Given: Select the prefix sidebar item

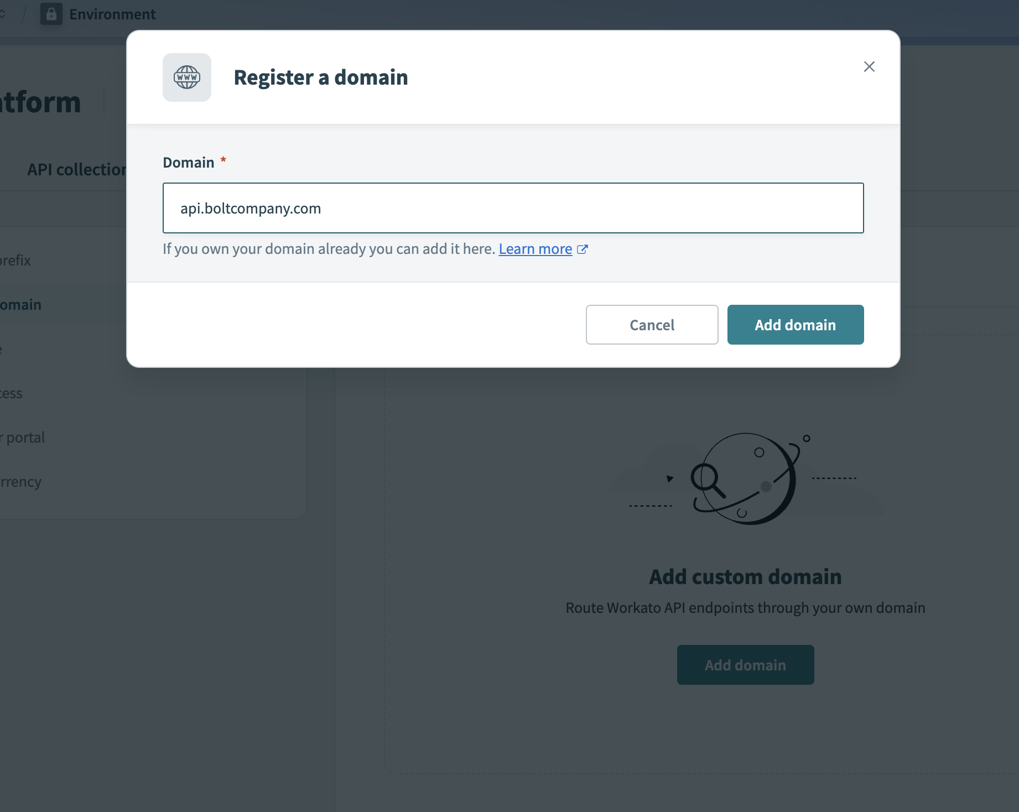Looking at the screenshot, I should click(15, 260).
